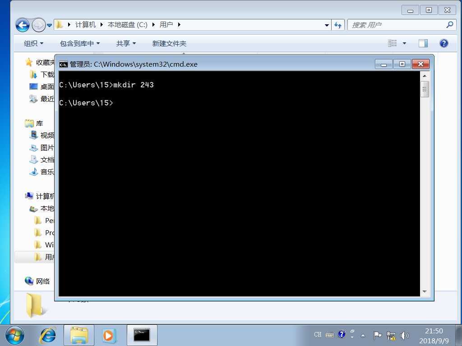The image size is (462, 346).
Task: Click the cmd scrollbar thumb
Action: click(x=425, y=89)
